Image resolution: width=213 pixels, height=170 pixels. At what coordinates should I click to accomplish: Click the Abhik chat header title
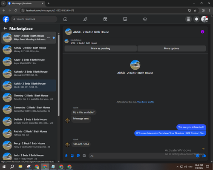(x=91, y=32)
